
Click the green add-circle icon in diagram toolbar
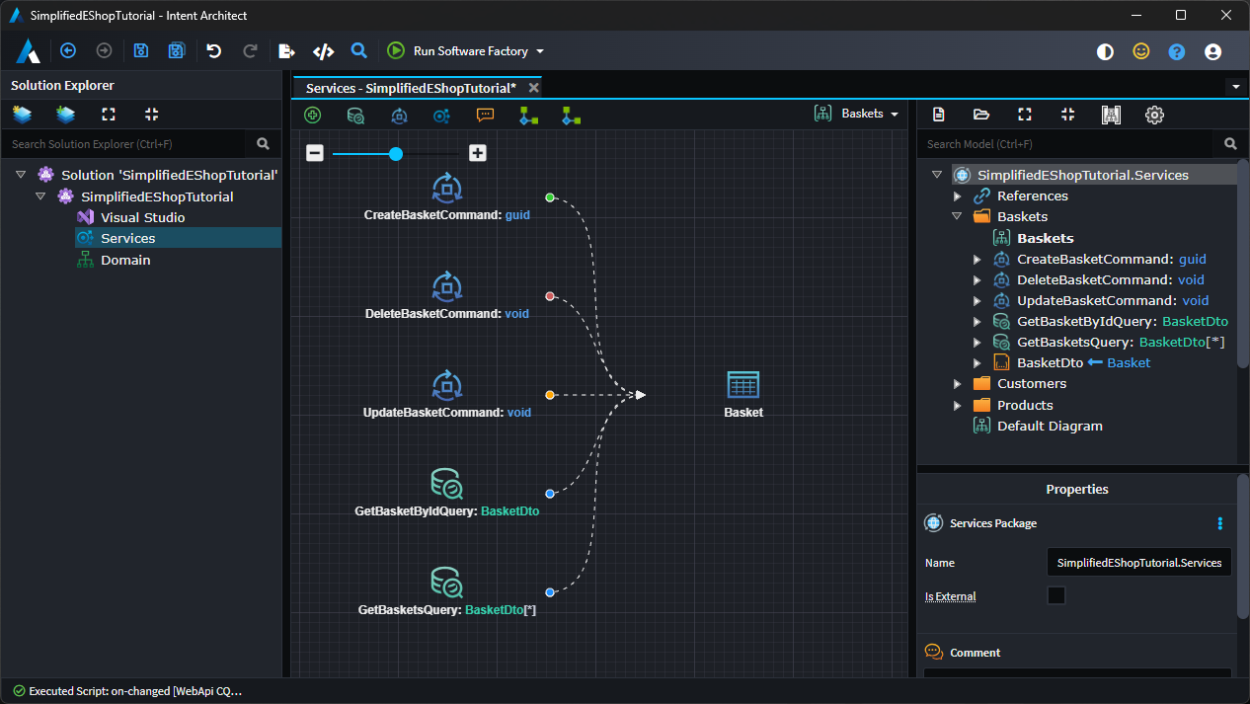(313, 116)
